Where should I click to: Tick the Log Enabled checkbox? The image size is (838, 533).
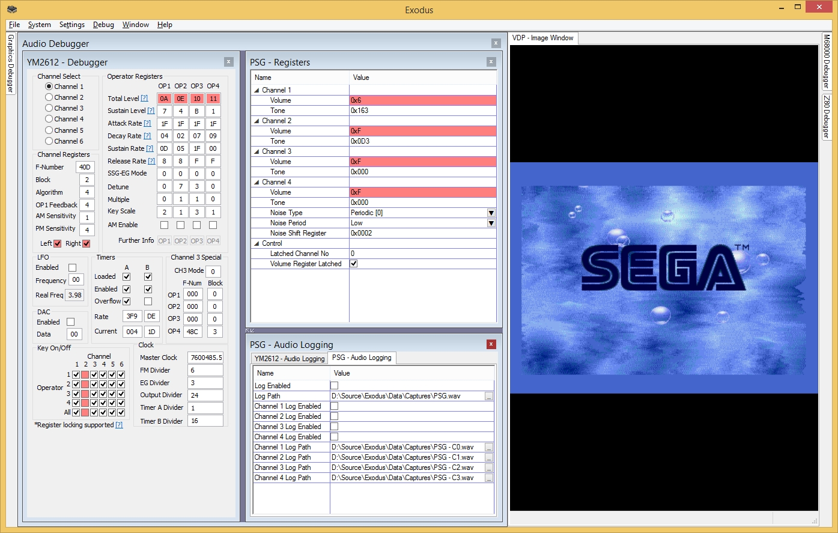[334, 386]
